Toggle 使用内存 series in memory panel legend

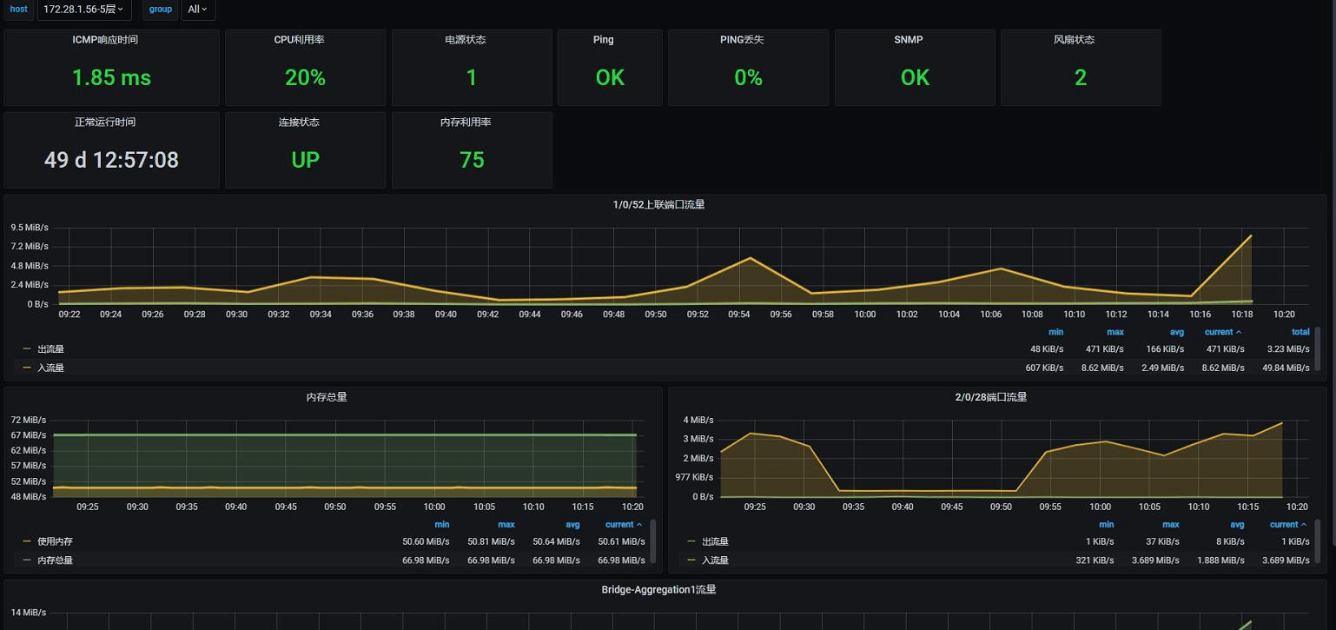[x=55, y=542]
